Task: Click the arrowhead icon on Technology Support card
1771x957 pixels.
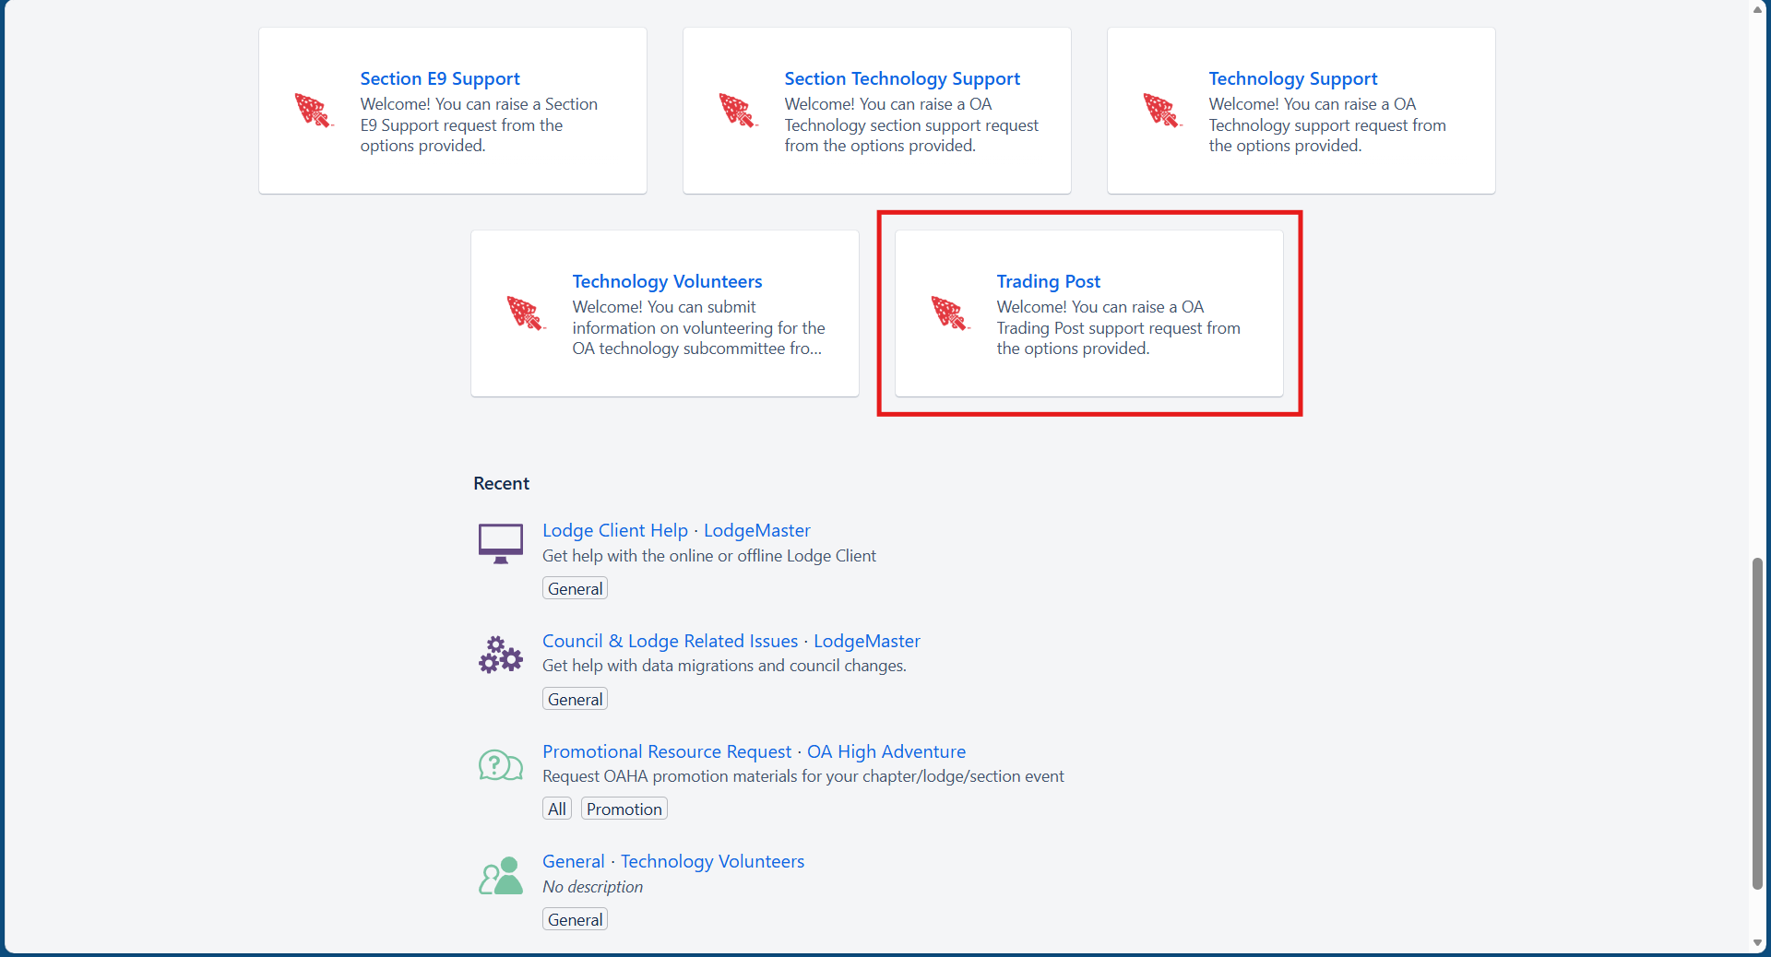Action: point(1161,111)
